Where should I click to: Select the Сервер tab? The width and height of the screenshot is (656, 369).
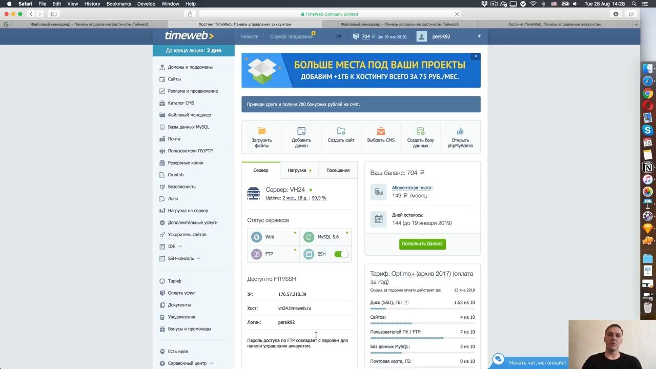(261, 170)
